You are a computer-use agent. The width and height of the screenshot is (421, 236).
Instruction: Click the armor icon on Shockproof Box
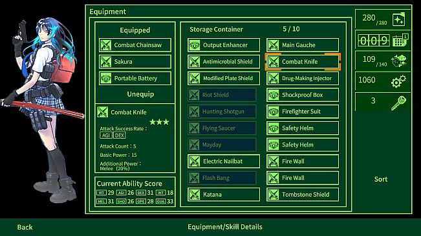point(274,95)
